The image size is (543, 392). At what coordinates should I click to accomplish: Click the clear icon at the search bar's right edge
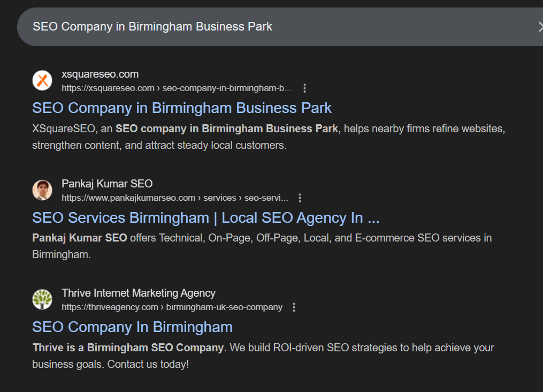pyautogui.click(x=540, y=26)
